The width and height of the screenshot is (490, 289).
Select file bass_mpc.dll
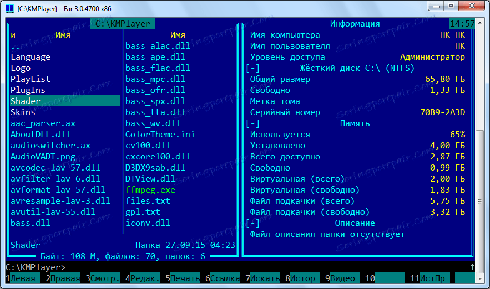[155, 79]
